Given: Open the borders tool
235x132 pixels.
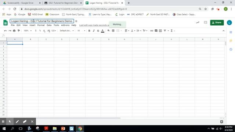Looking at the screenshot, I should click(113, 31).
